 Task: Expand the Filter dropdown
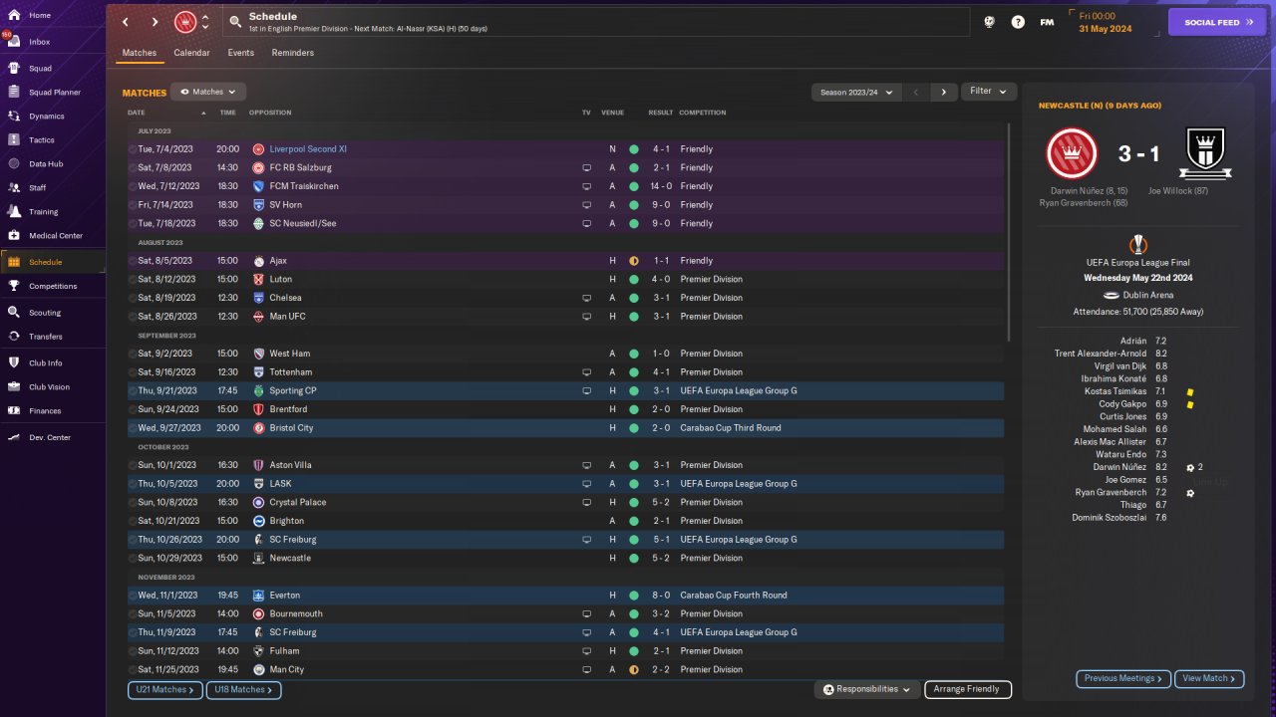(x=989, y=92)
